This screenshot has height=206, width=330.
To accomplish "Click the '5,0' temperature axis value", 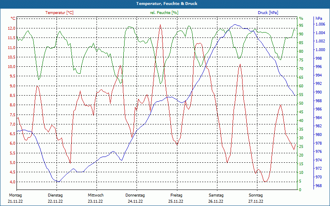I will pyautogui.click(x=12, y=162).
